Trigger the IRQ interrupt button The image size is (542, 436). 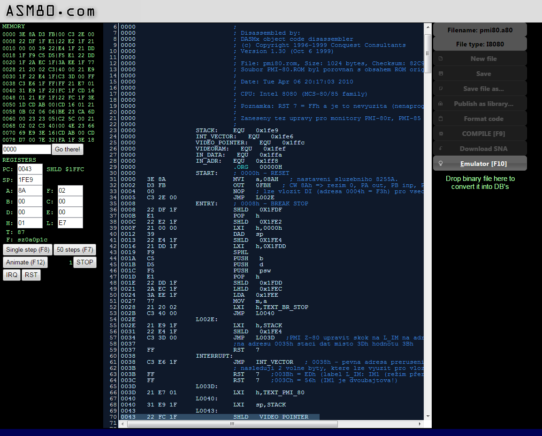click(12, 275)
